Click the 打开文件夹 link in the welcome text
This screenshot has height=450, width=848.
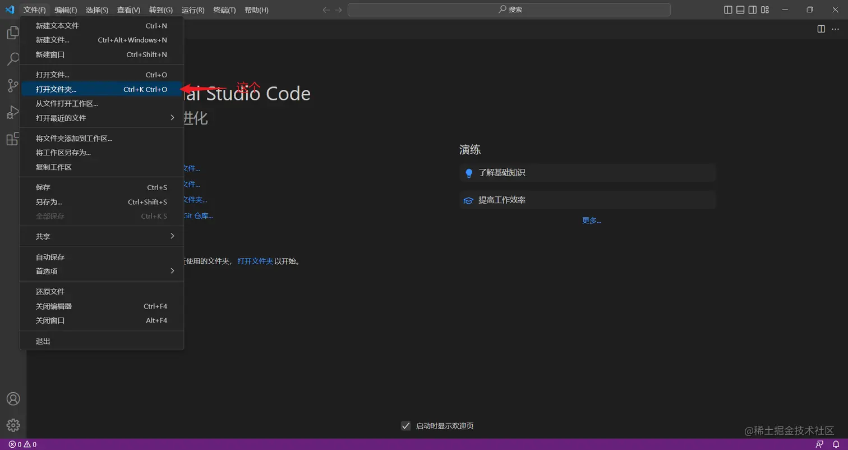[x=255, y=261]
